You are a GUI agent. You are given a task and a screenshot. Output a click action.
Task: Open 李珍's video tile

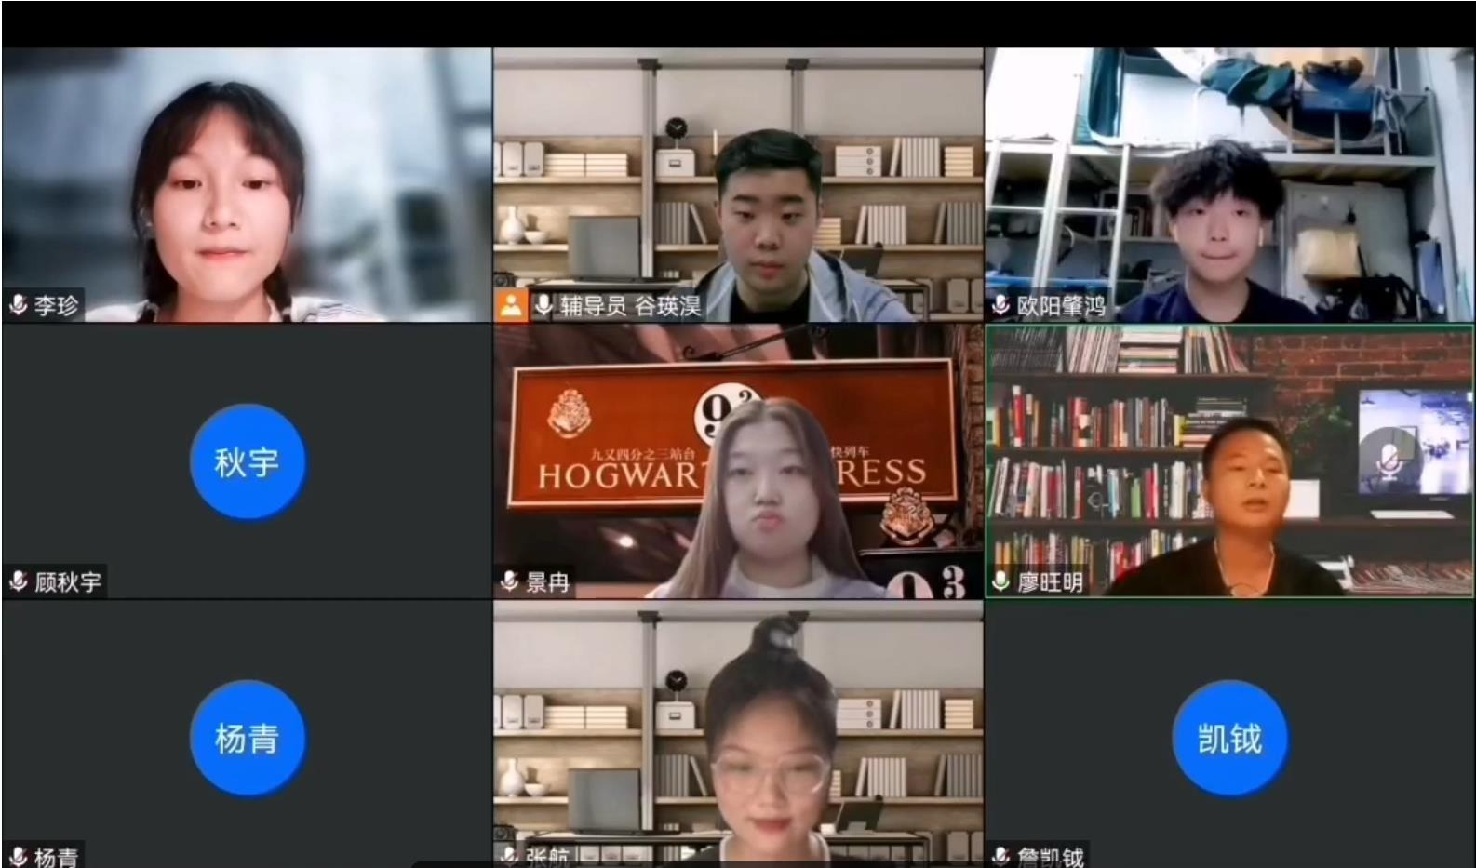[x=247, y=185]
